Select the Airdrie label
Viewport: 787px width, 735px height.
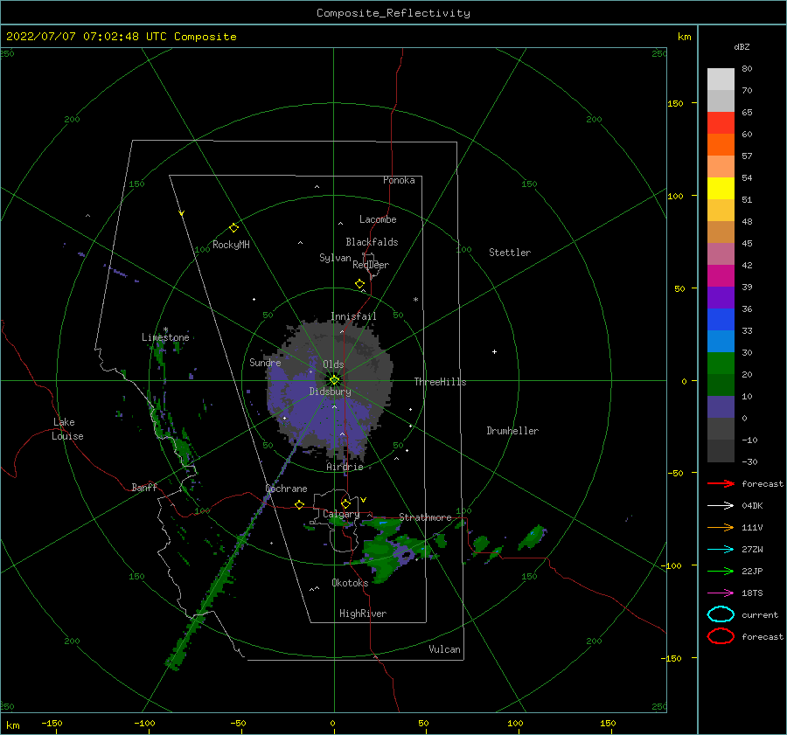click(345, 467)
